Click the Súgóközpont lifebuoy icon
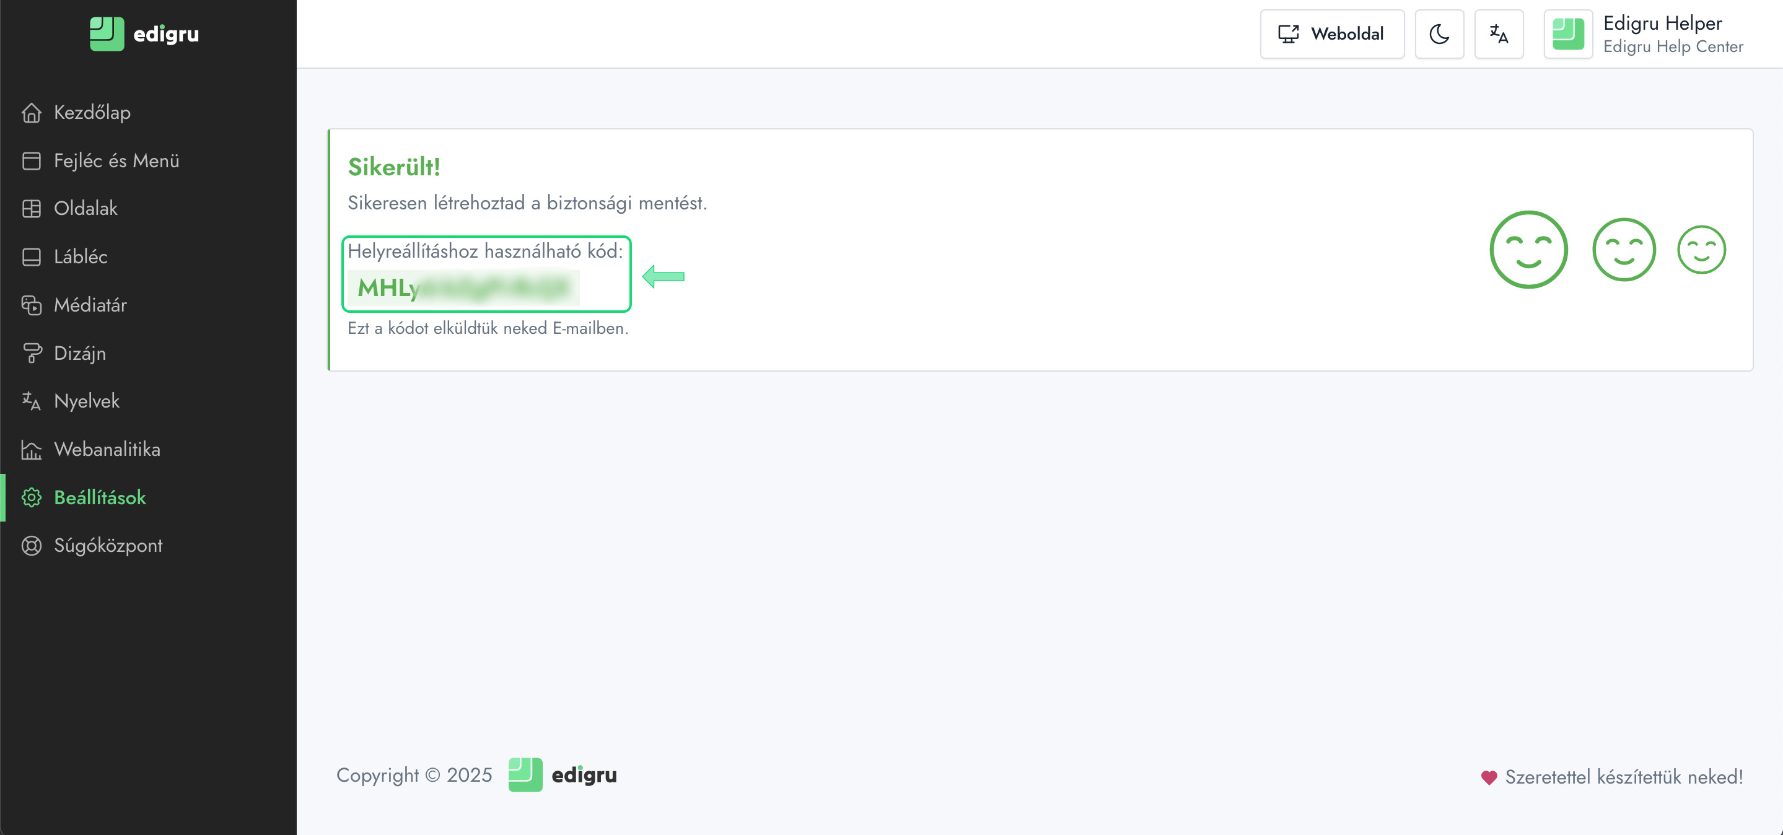 [31, 546]
